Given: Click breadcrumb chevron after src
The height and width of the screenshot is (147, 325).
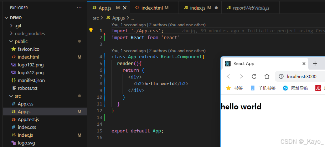Looking at the screenshot, I should pyautogui.click(x=102, y=18).
